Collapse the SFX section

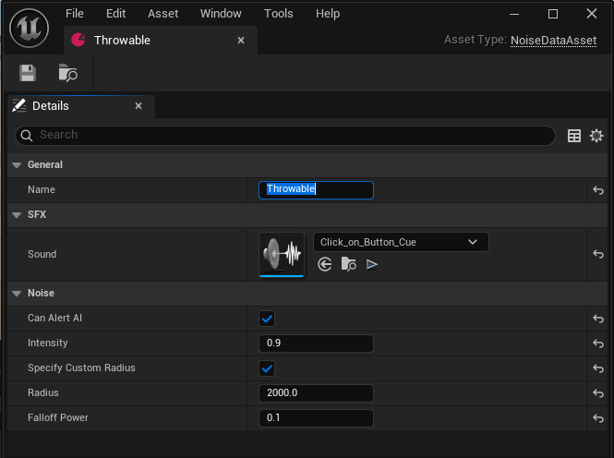click(x=17, y=215)
